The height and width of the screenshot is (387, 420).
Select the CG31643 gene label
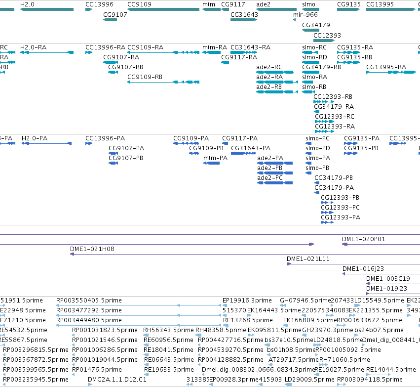coord(244,15)
